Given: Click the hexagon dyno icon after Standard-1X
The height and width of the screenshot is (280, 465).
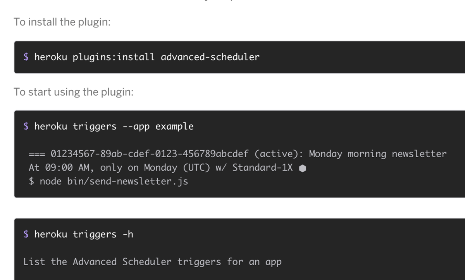Looking at the screenshot, I should [303, 168].
